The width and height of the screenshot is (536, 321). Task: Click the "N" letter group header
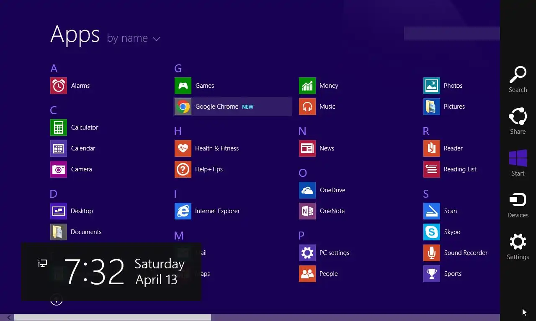[x=302, y=131]
